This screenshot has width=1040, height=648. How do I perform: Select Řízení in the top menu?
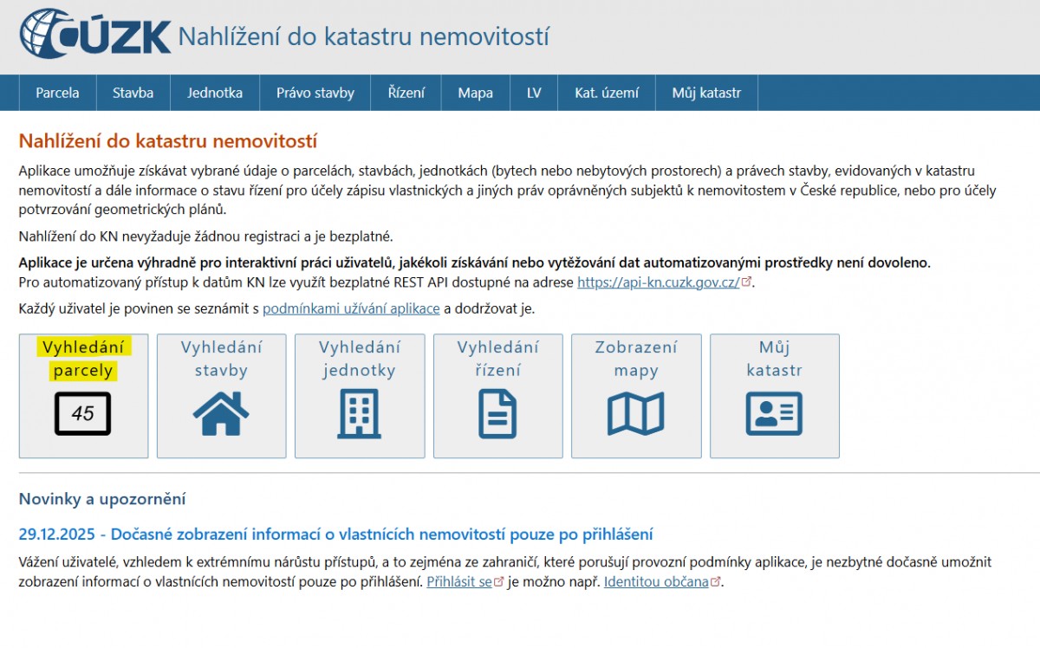point(406,93)
